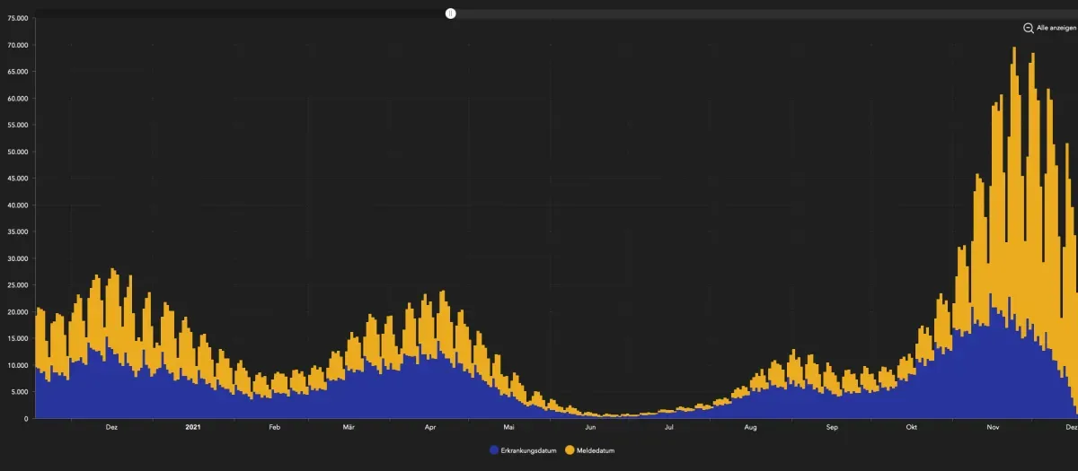The height and width of the screenshot is (471, 1078).
Task: Click the "Aug" month label
Action: point(750,428)
